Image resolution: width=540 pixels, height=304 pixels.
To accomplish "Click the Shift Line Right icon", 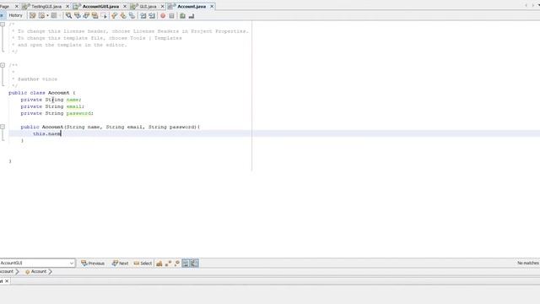I will pyautogui.click(x=152, y=15).
